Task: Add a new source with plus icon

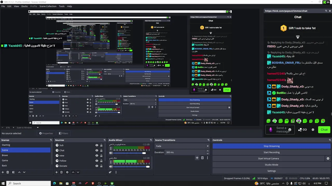Action: (57, 172)
